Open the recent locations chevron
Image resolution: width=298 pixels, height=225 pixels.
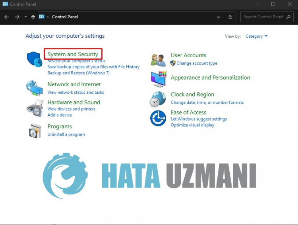click(26, 17)
